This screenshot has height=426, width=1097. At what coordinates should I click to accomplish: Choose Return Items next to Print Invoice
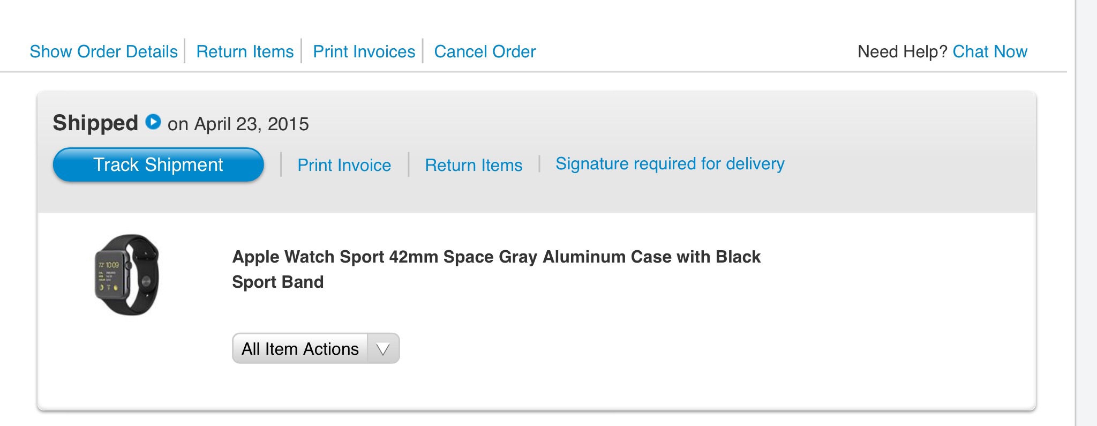474,165
